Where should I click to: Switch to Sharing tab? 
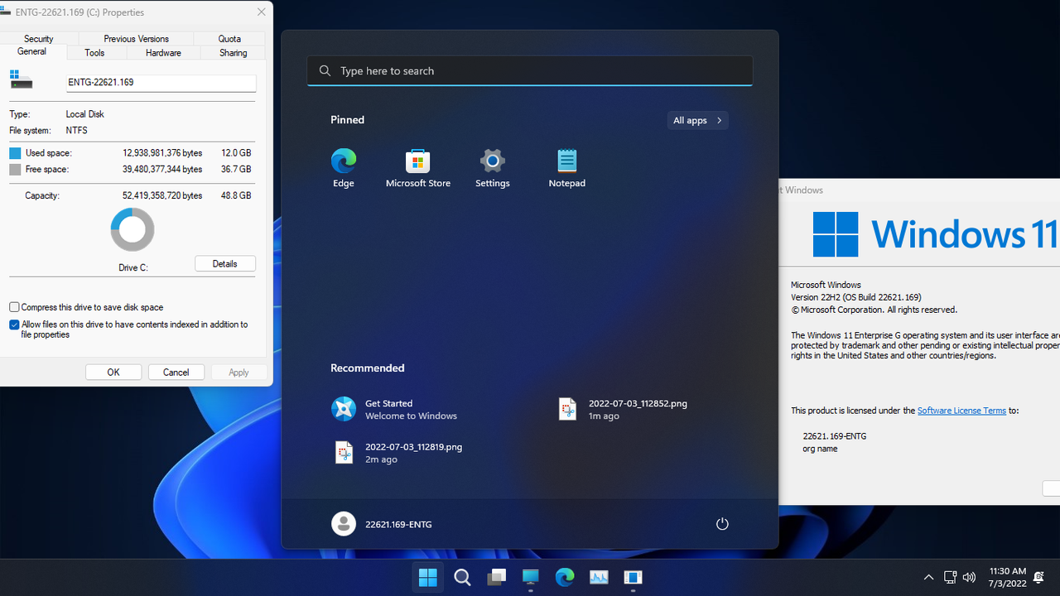[233, 52]
